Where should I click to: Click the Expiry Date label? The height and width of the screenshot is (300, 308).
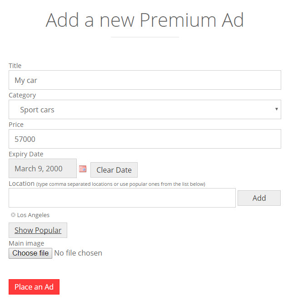point(26,154)
